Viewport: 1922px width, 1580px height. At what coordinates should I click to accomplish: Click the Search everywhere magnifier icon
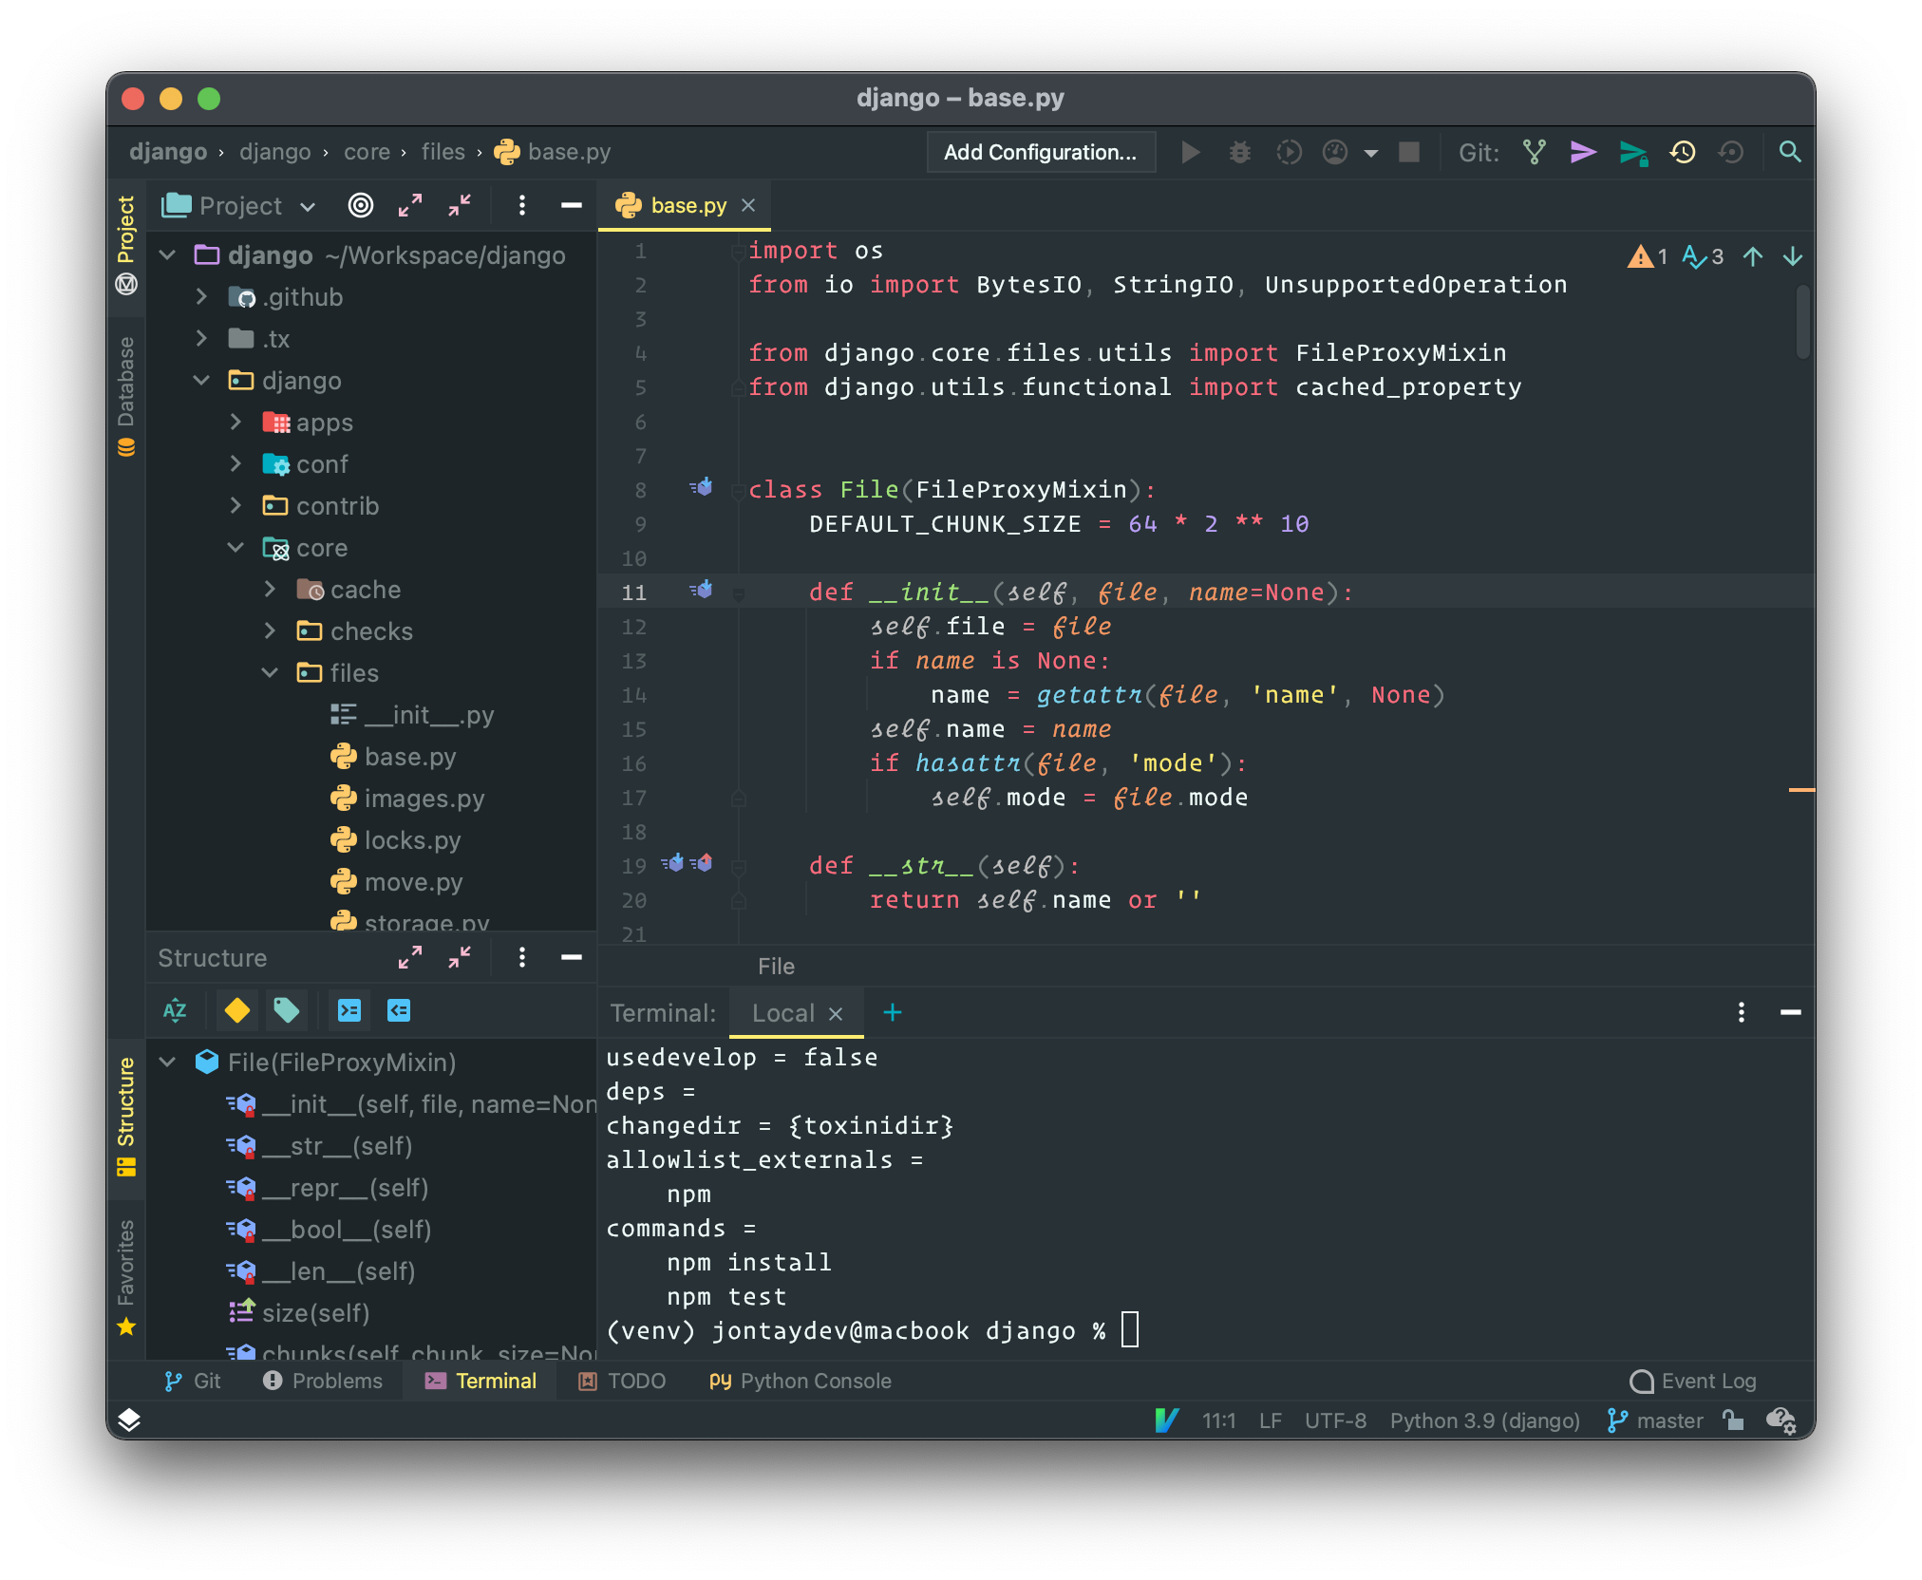1791,152
